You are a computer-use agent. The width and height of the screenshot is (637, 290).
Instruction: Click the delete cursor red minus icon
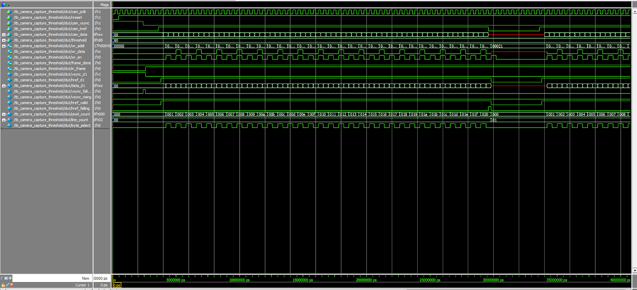tap(12, 285)
